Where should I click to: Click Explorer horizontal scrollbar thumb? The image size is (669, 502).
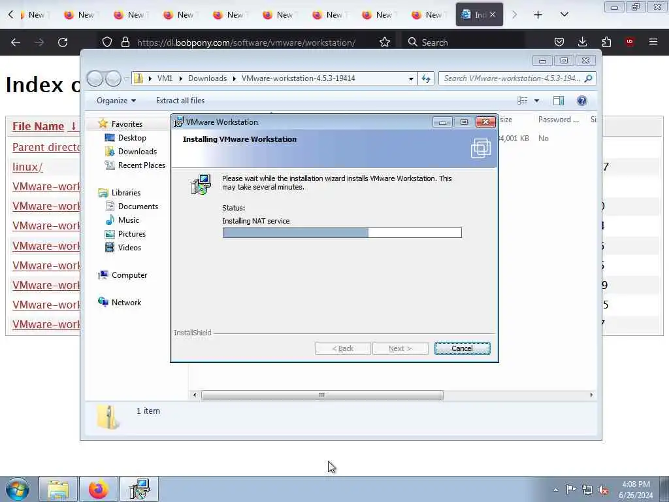pyautogui.click(x=322, y=395)
